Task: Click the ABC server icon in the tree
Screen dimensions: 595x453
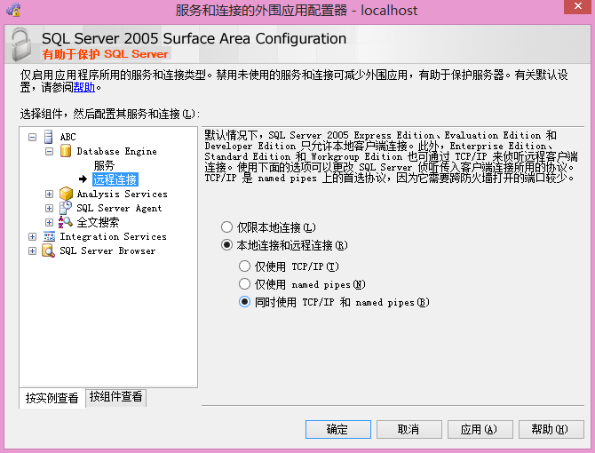Action: 49,137
